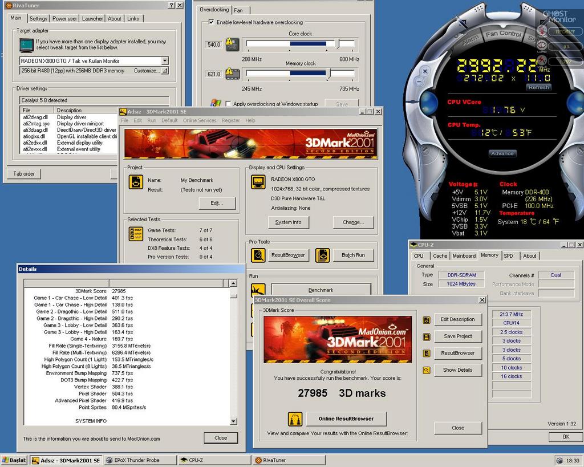Open the Help menu in 3DMark2001
This screenshot has width=584, height=467.
click(x=250, y=120)
